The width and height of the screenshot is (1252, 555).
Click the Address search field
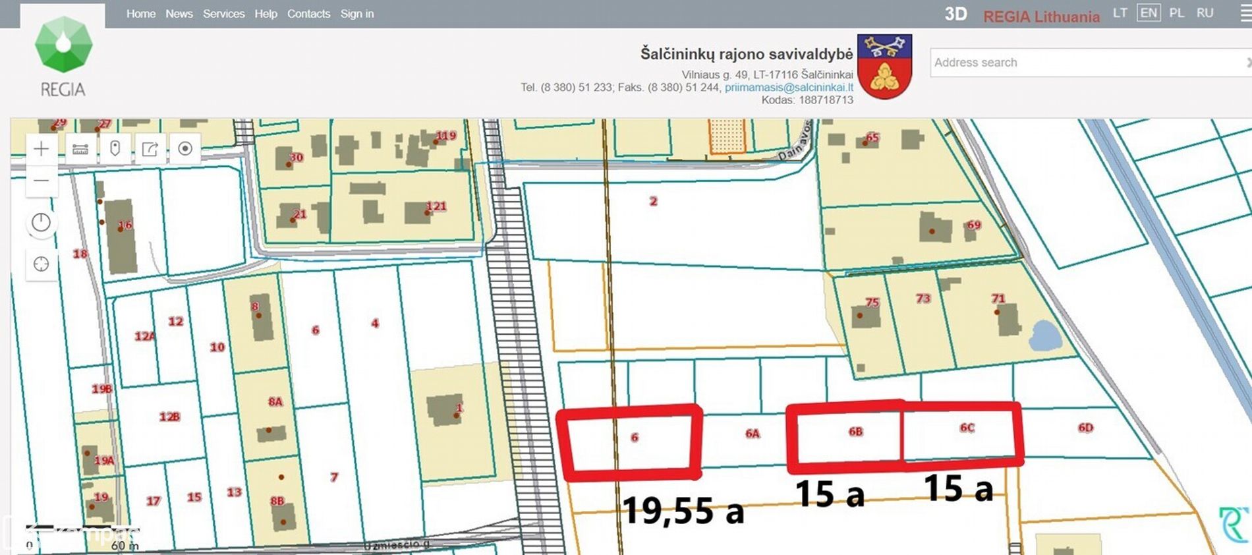[1091, 63]
